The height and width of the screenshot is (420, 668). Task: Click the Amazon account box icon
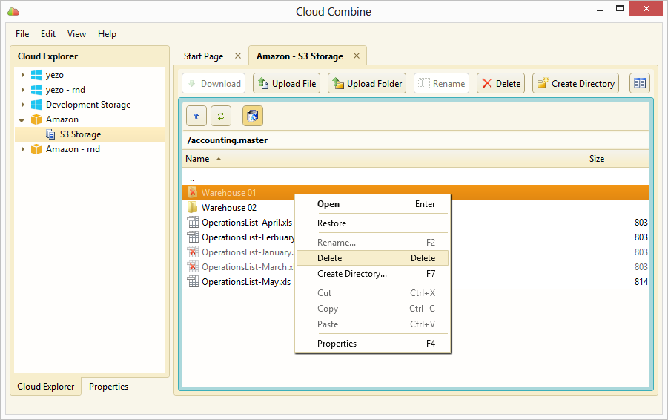(x=36, y=119)
